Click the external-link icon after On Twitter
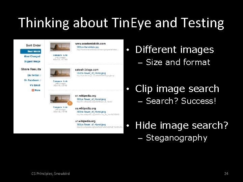 (40, 75)
